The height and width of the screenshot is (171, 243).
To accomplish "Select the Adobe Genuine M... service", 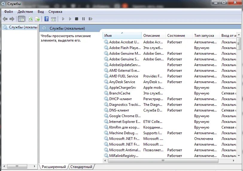I will point(125,54).
